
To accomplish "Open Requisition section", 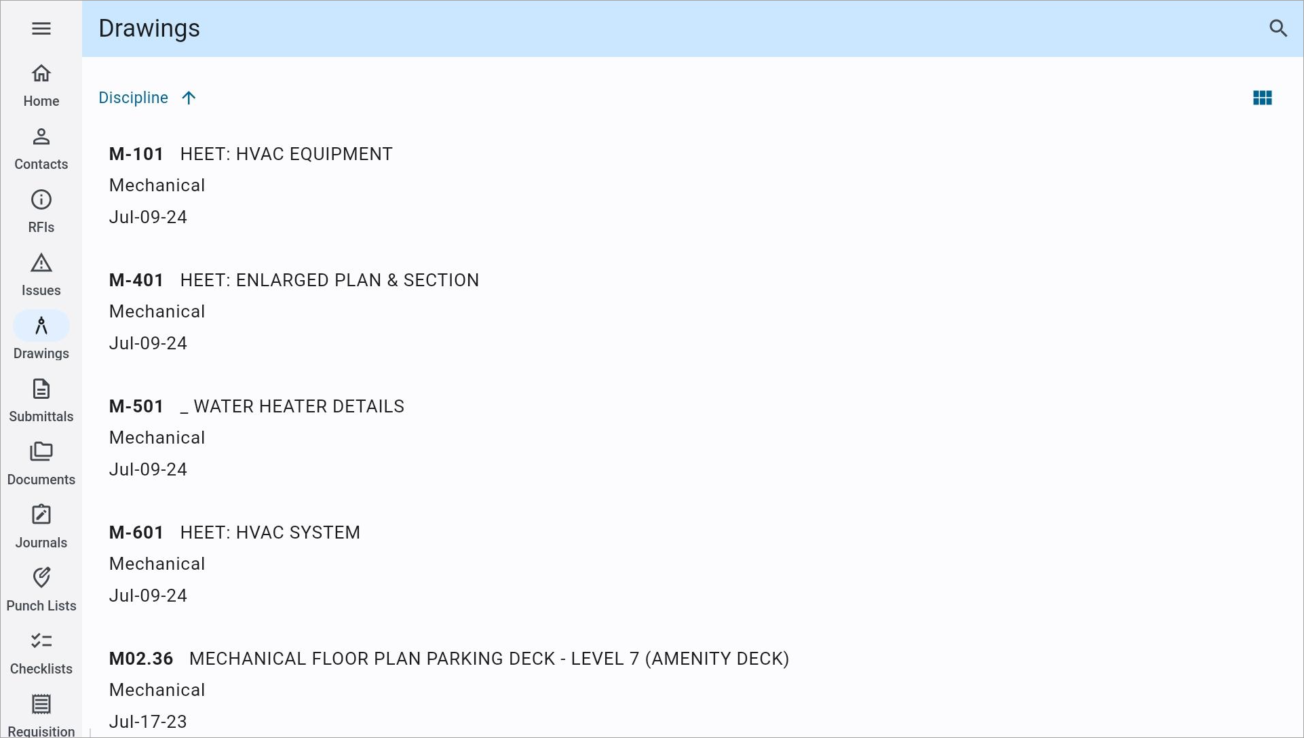I will click(41, 715).
